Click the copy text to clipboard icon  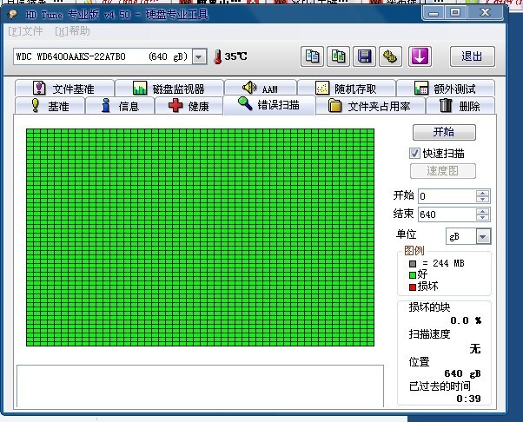point(313,56)
